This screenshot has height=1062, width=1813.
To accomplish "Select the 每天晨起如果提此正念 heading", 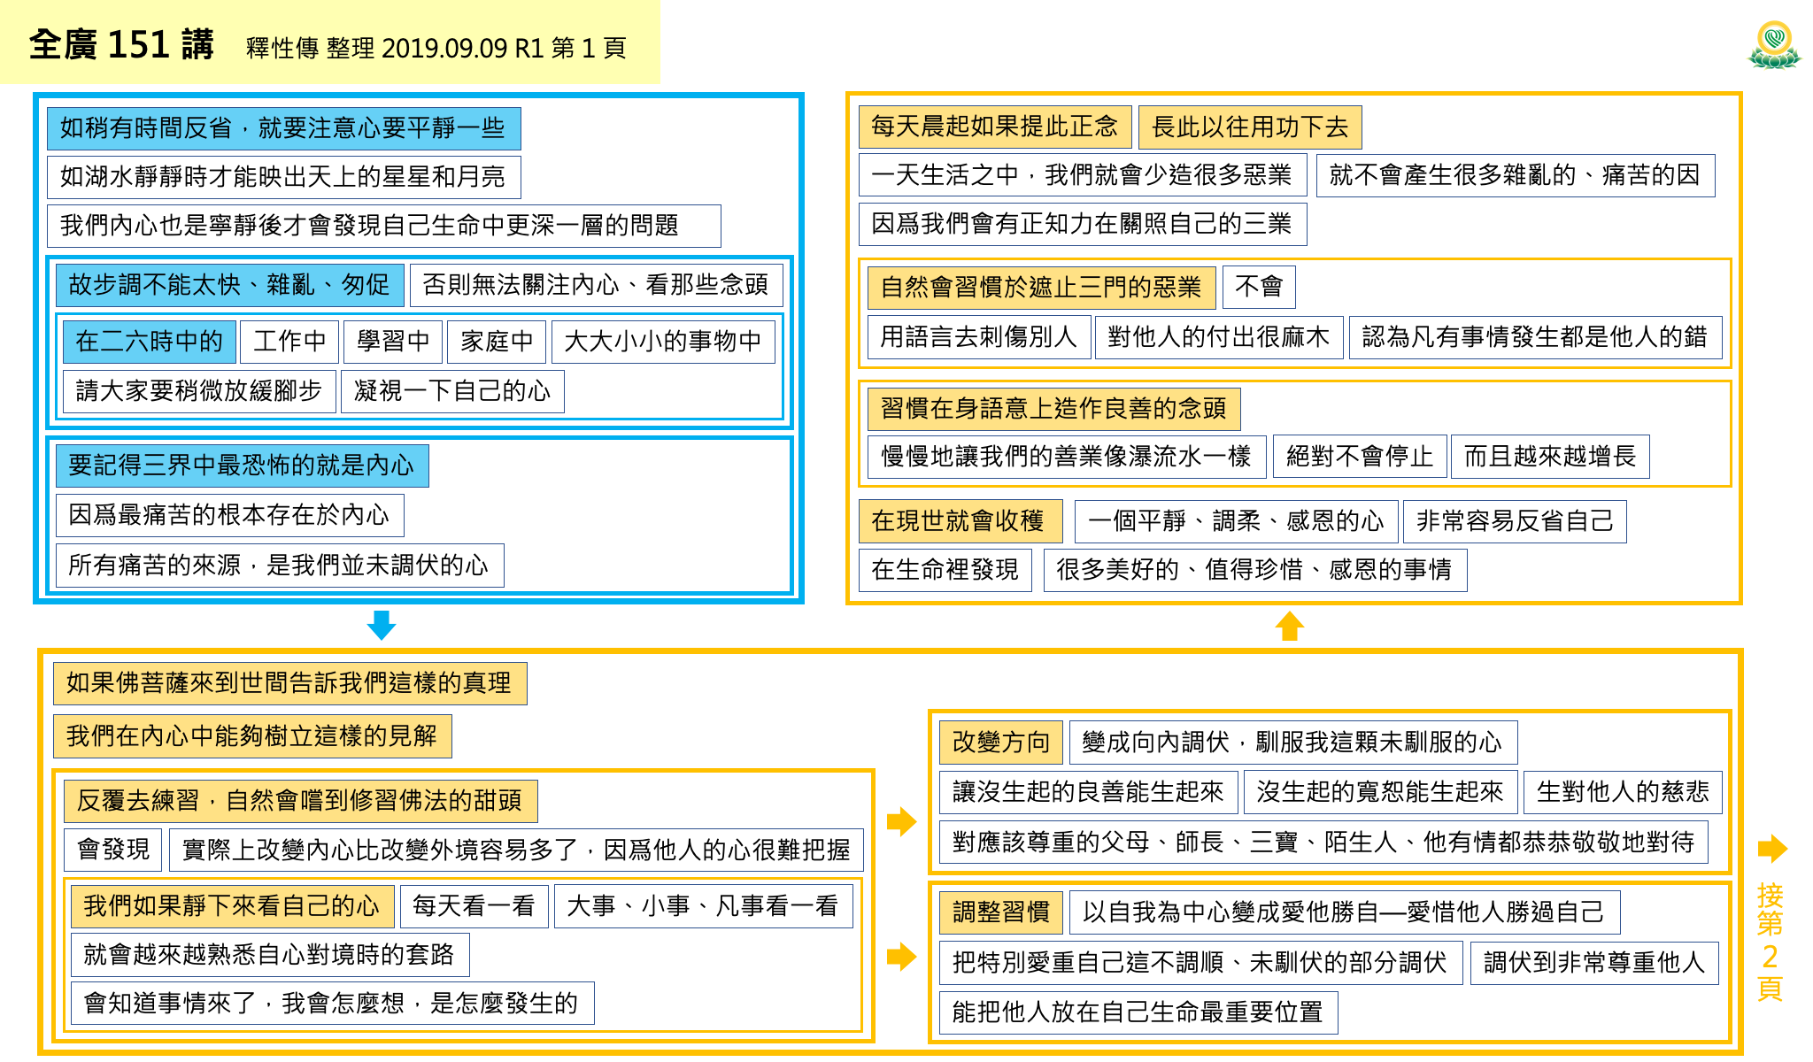I will pos(994,127).
